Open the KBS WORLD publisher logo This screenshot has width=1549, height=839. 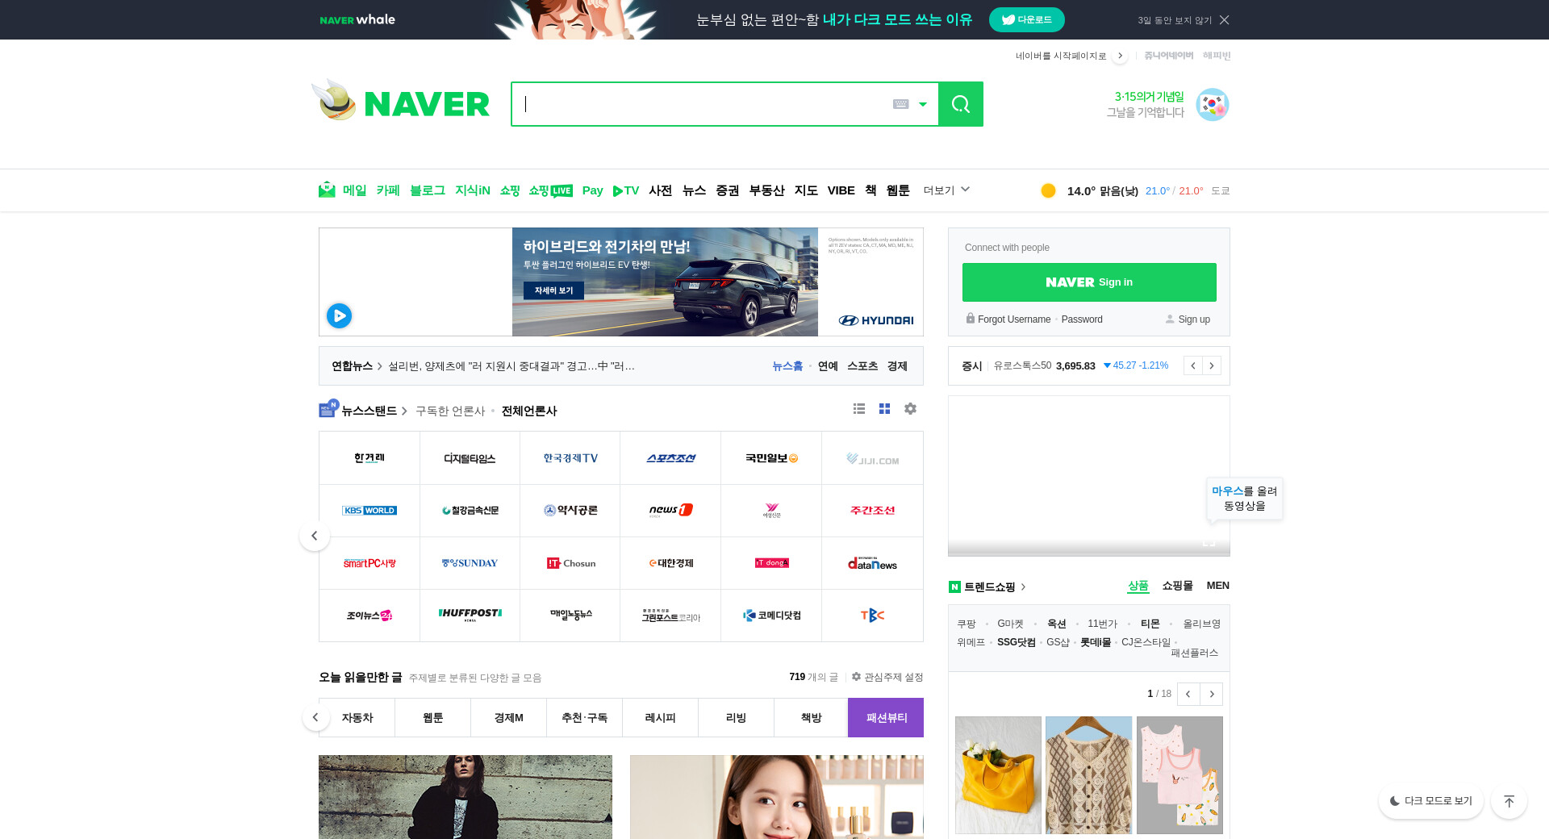tap(370, 511)
